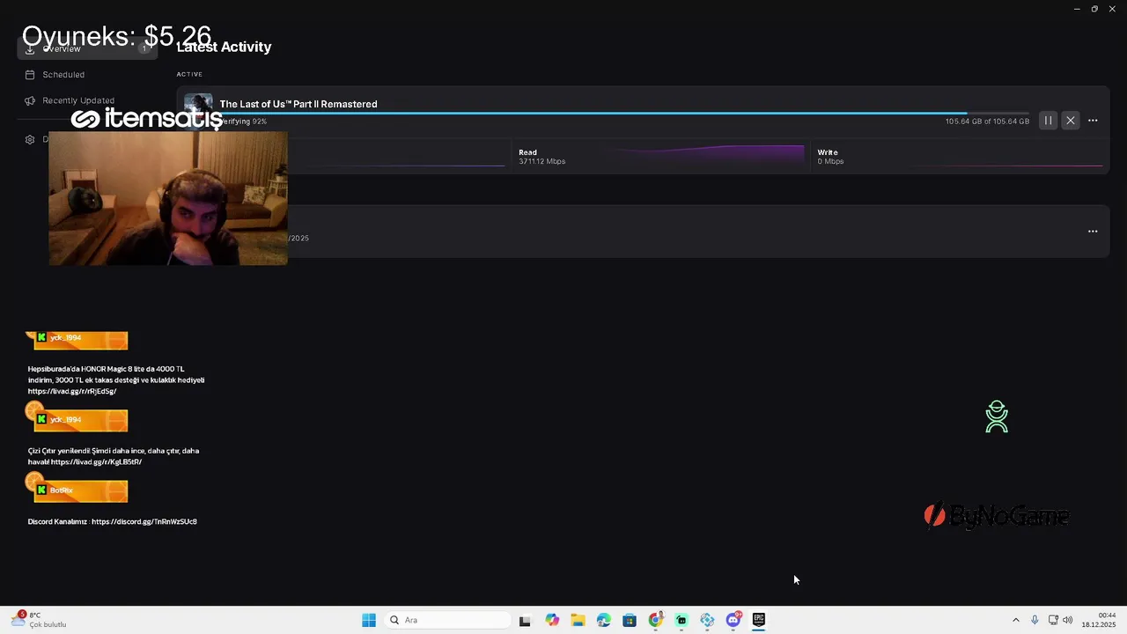The width and height of the screenshot is (1127, 634).
Task: Click the taskbar search box Ara
Action: (x=446, y=620)
